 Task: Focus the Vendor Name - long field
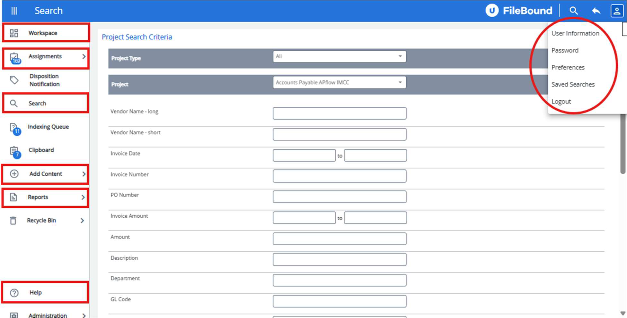coord(340,113)
